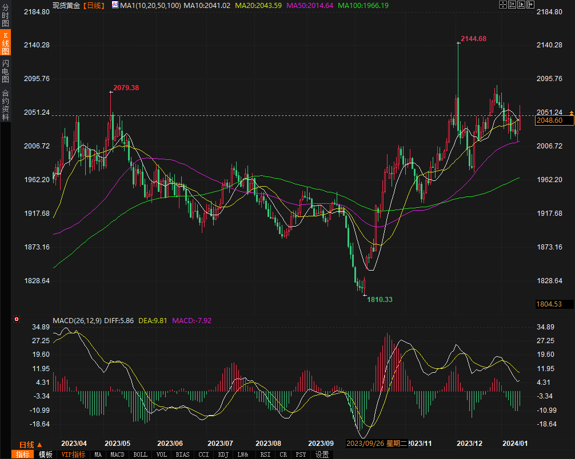Click the rightmost icon in top-right chart toolbar

(530, 5)
